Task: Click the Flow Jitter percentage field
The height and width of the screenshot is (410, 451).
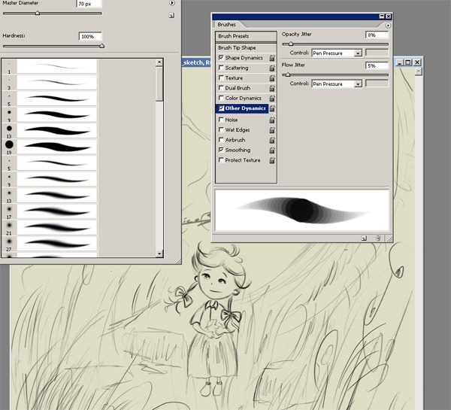Action: click(x=377, y=65)
